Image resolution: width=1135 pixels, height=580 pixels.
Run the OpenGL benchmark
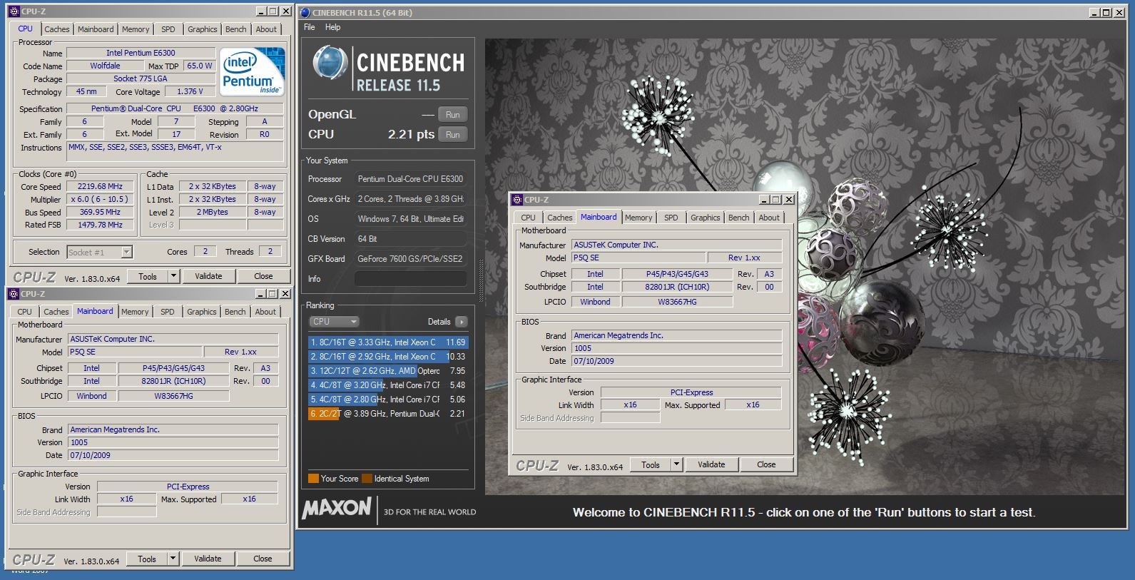point(453,114)
